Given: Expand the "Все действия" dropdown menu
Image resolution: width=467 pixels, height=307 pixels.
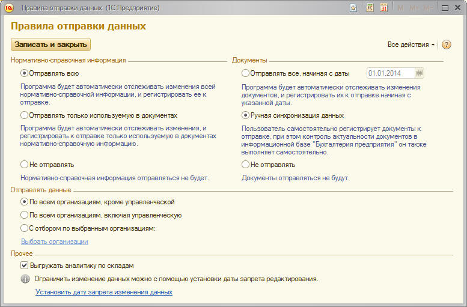Looking at the screenshot, I should click(411, 44).
